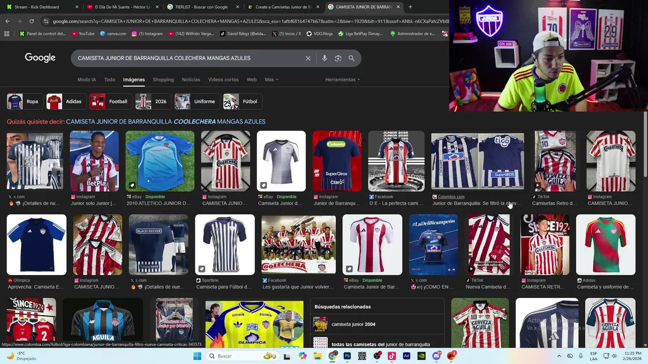This screenshot has height=364, width=648.
Task: Open the Videos cortos tab
Action: coord(223,79)
